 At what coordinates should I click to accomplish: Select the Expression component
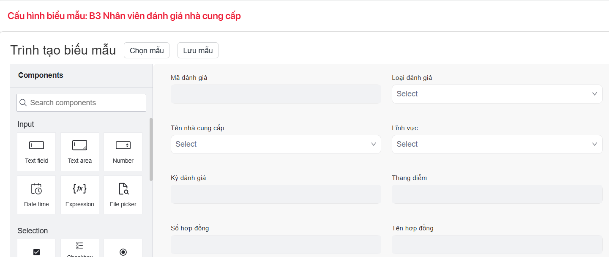pyautogui.click(x=79, y=194)
